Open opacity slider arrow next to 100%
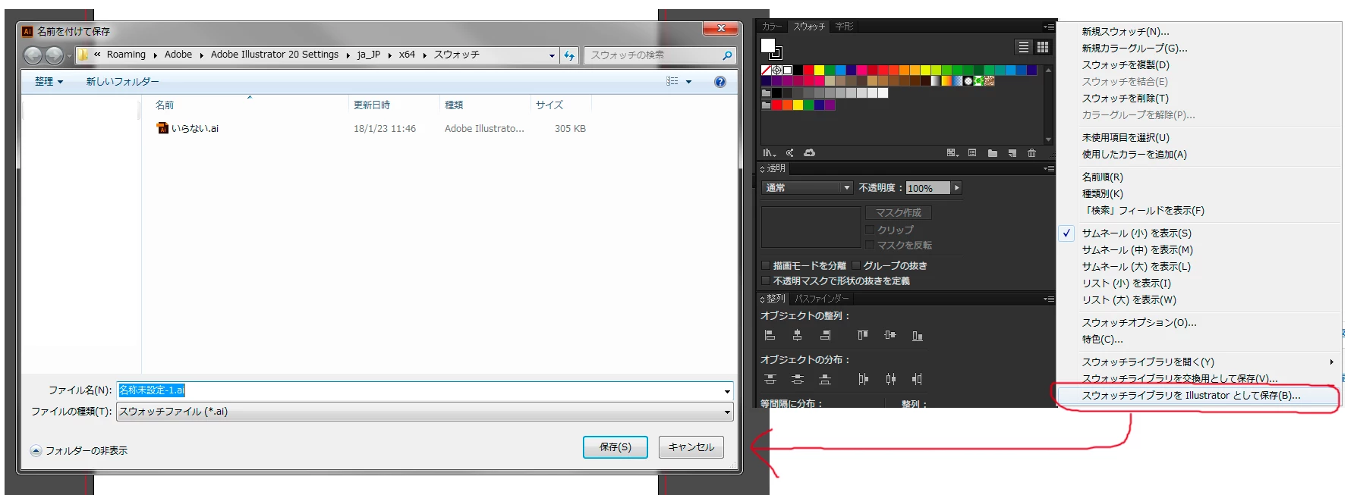 pyautogui.click(x=956, y=187)
